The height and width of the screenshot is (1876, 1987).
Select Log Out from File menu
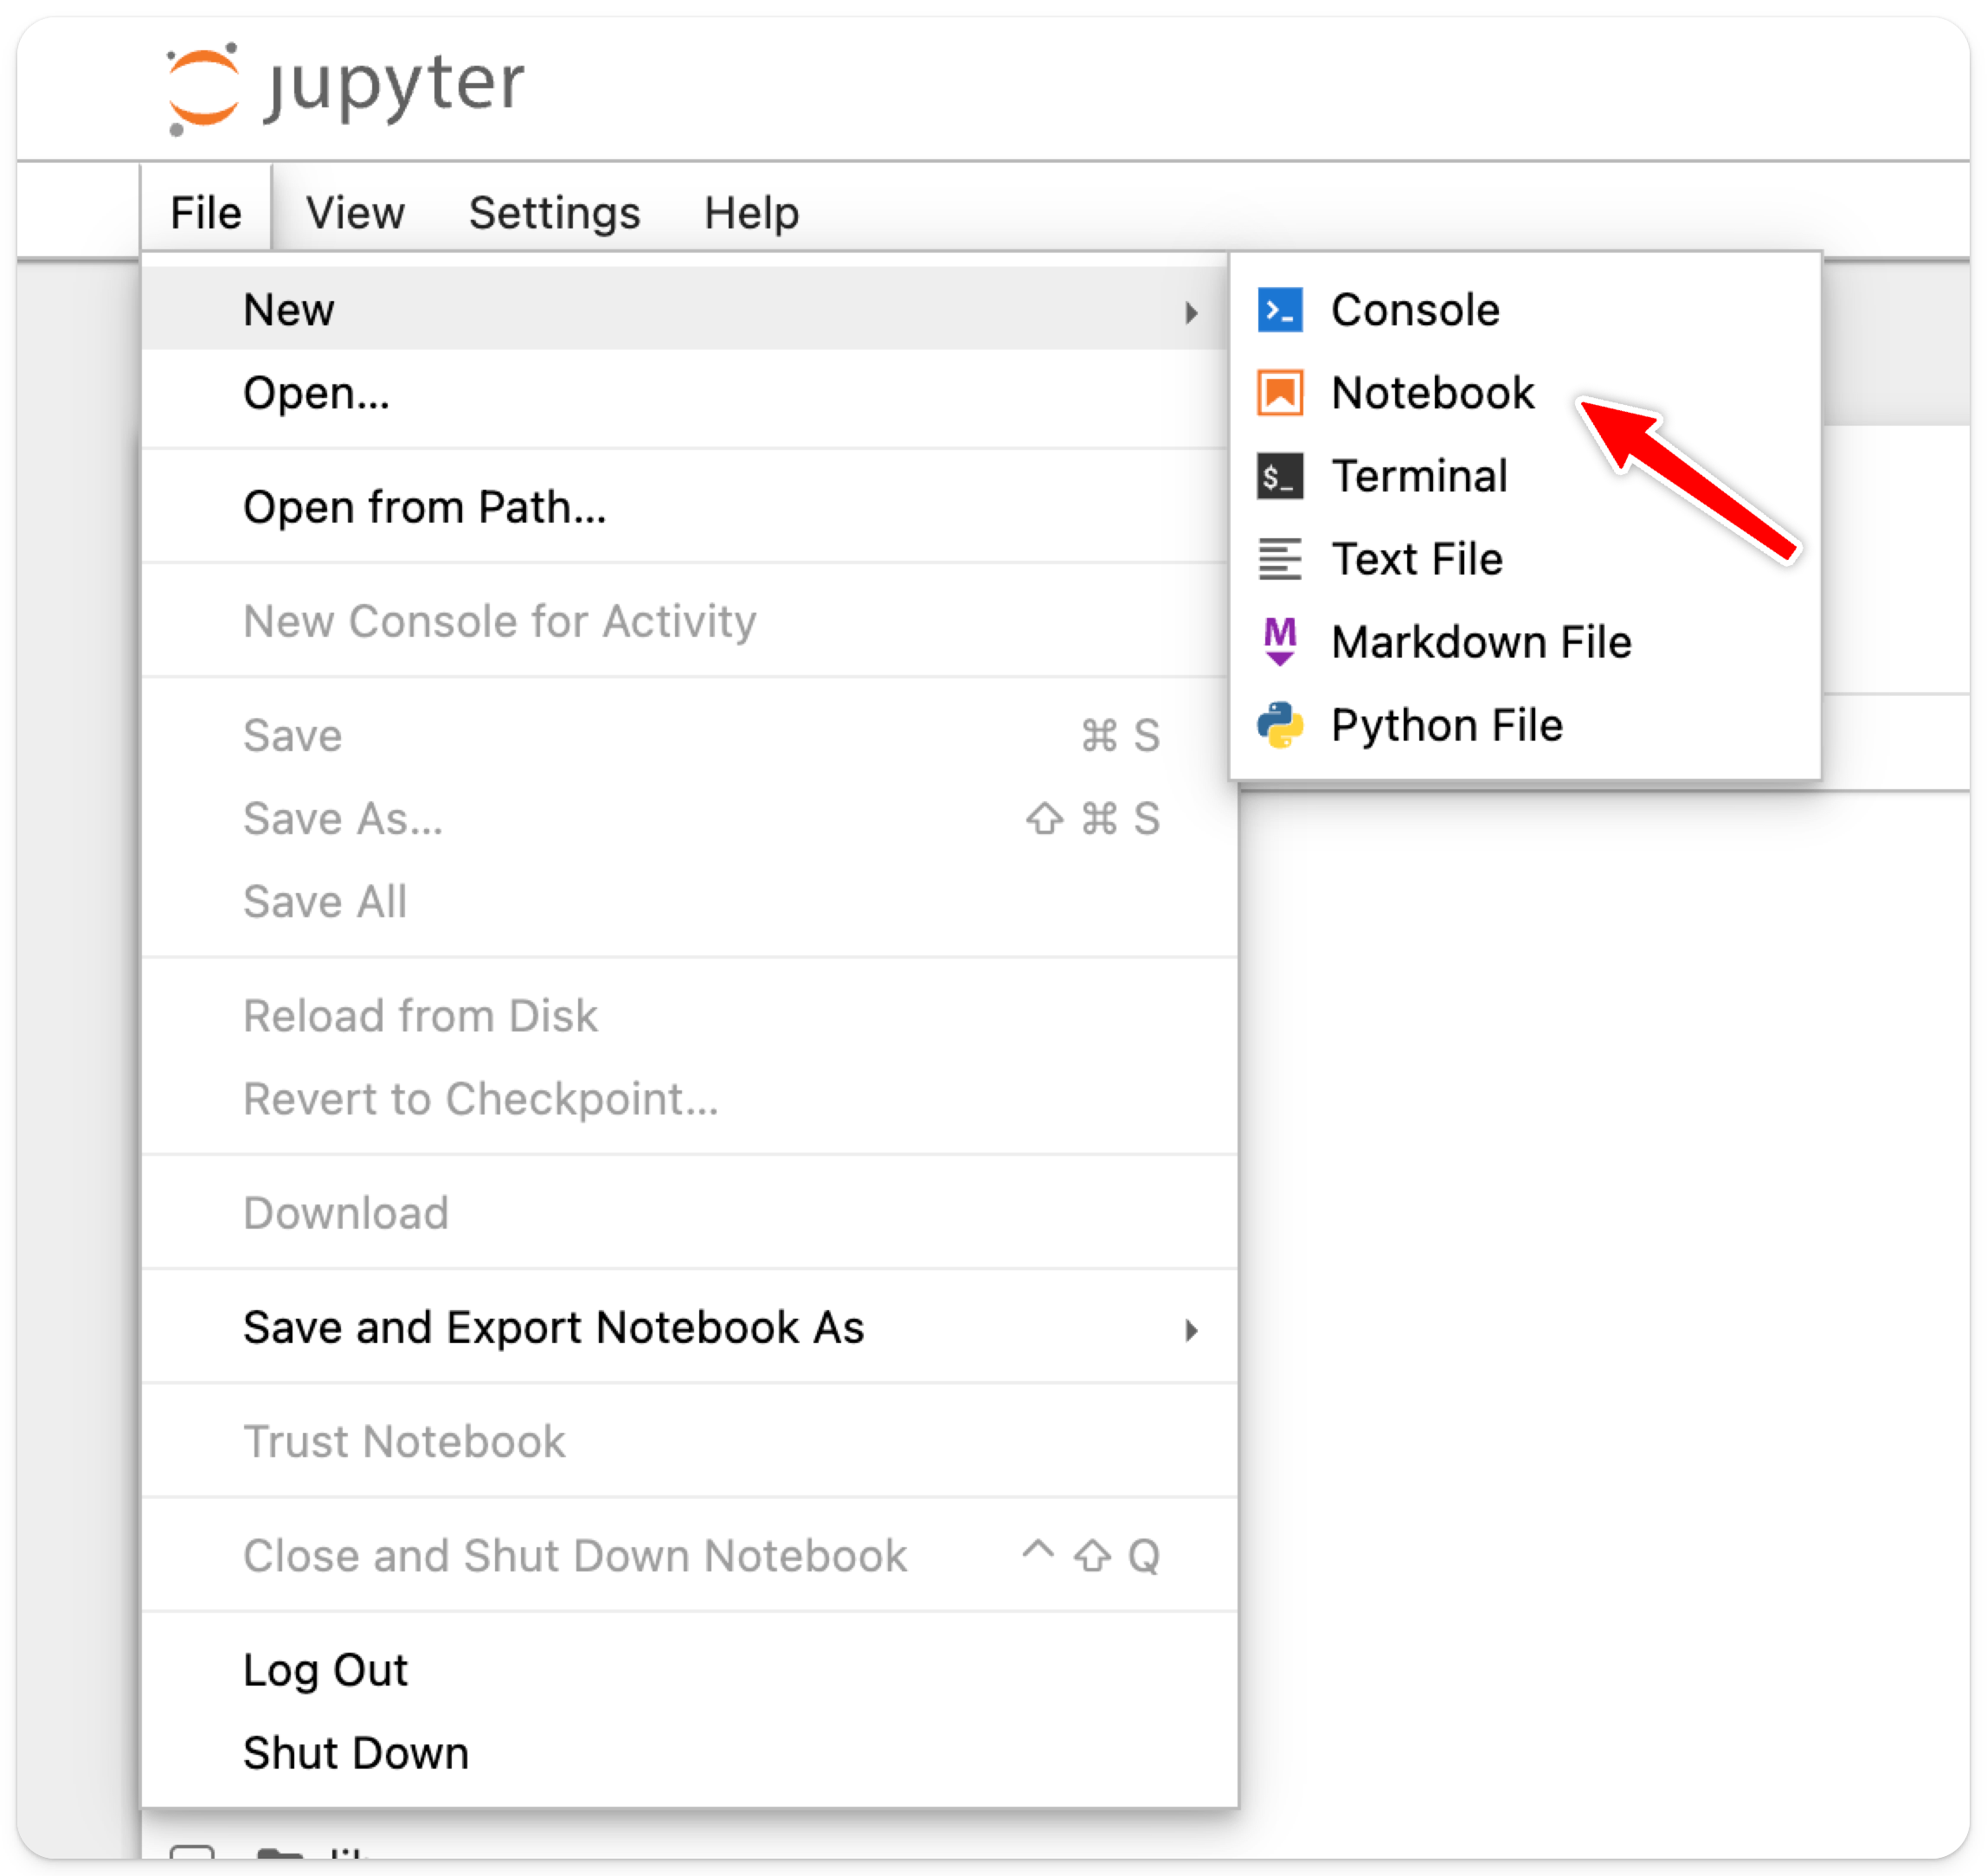(x=325, y=1670)
